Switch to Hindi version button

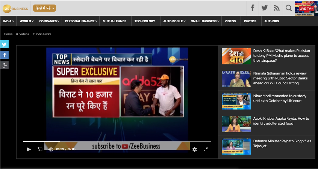[44, 8]
